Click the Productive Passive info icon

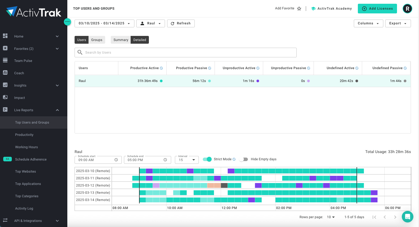click(x=209, y=68)
